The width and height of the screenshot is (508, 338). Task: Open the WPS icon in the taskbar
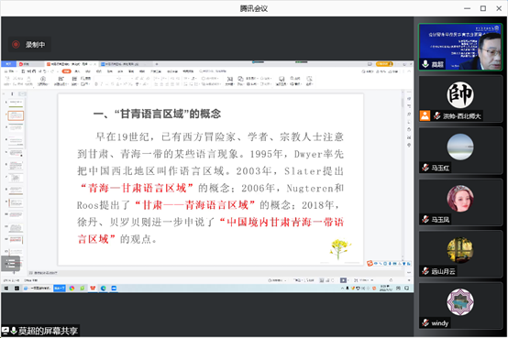tap(93, 289)
